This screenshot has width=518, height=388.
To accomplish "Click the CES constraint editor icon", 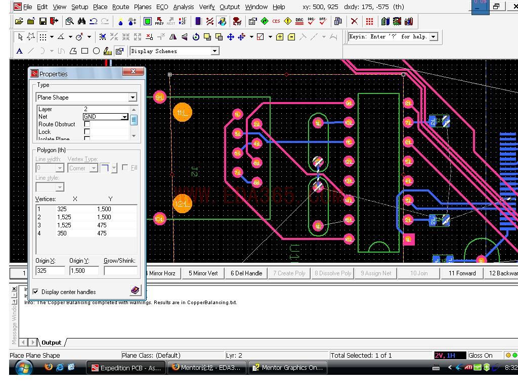I will (x=276, y=21).
